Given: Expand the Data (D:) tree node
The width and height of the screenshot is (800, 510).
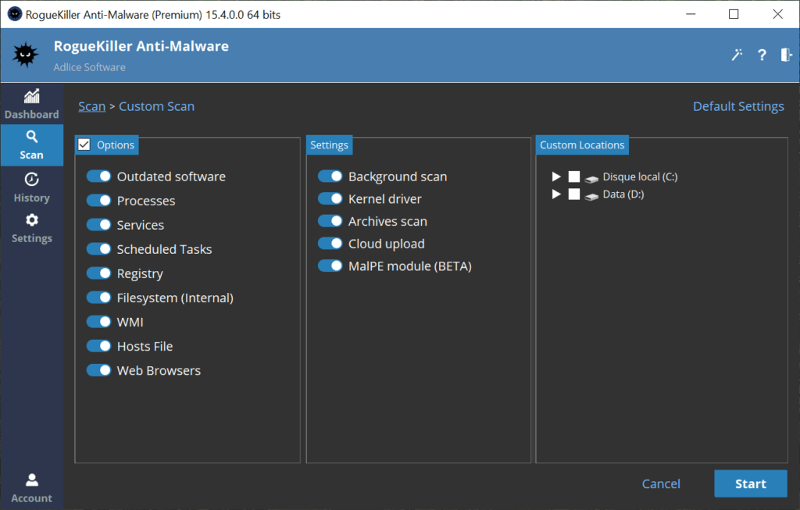Looking at the screenshot, I should pyautogui.click(x=556, y=194).
